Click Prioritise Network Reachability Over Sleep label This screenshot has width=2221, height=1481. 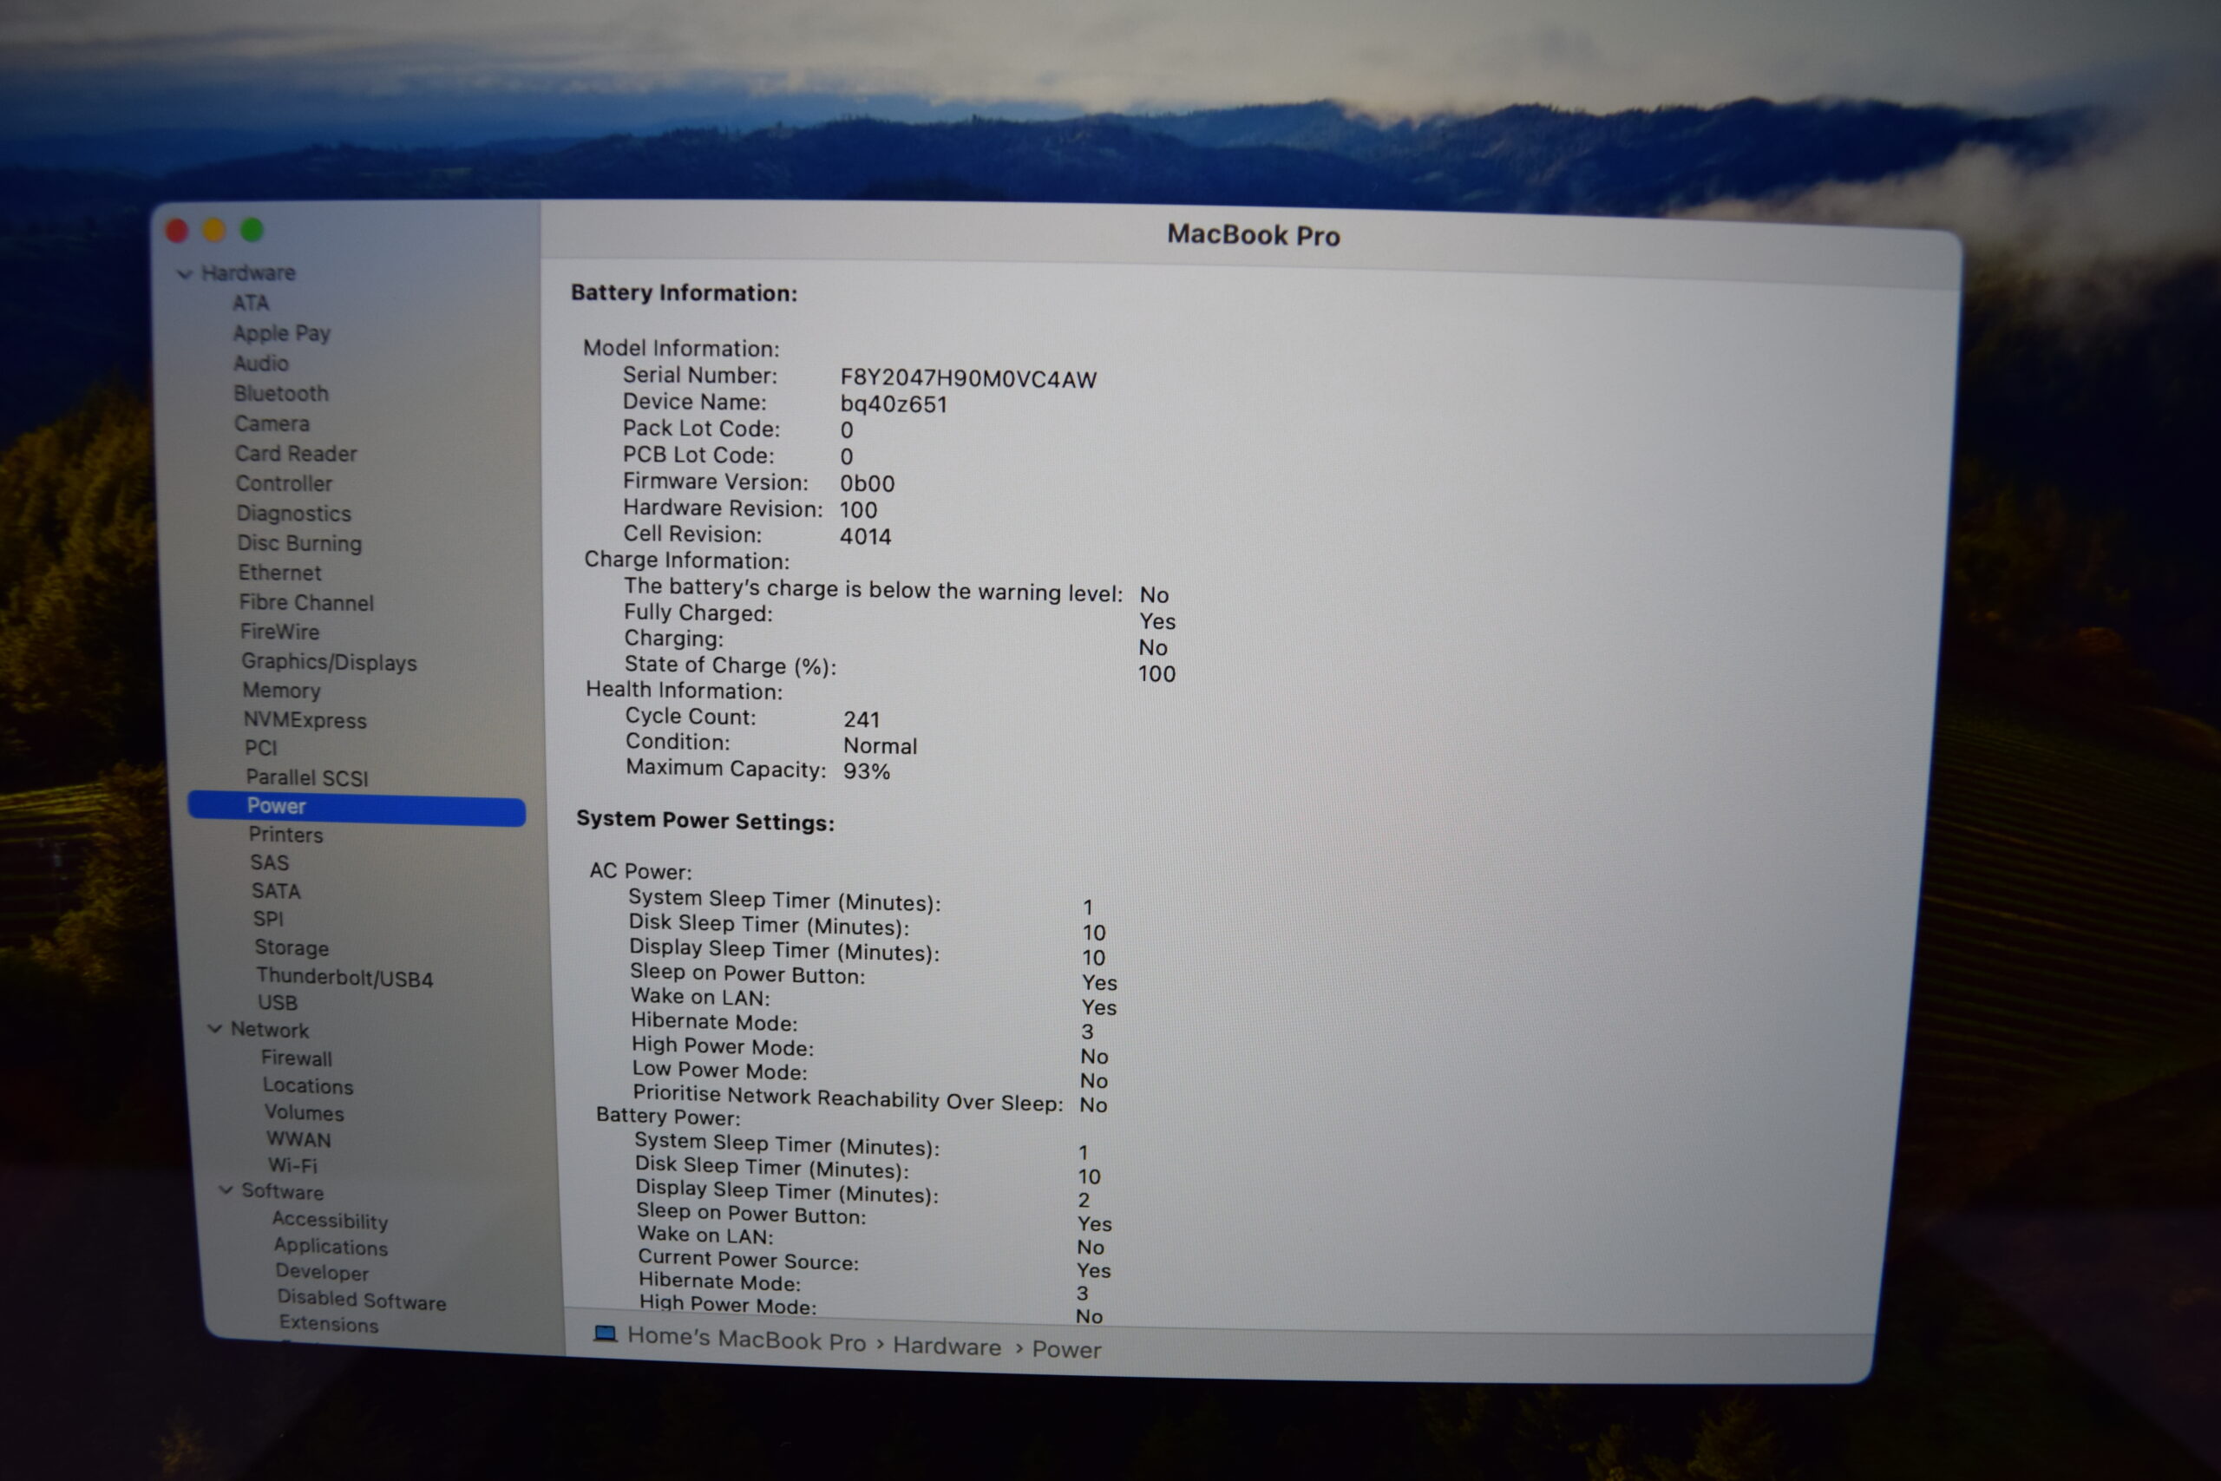(848, 1098)
